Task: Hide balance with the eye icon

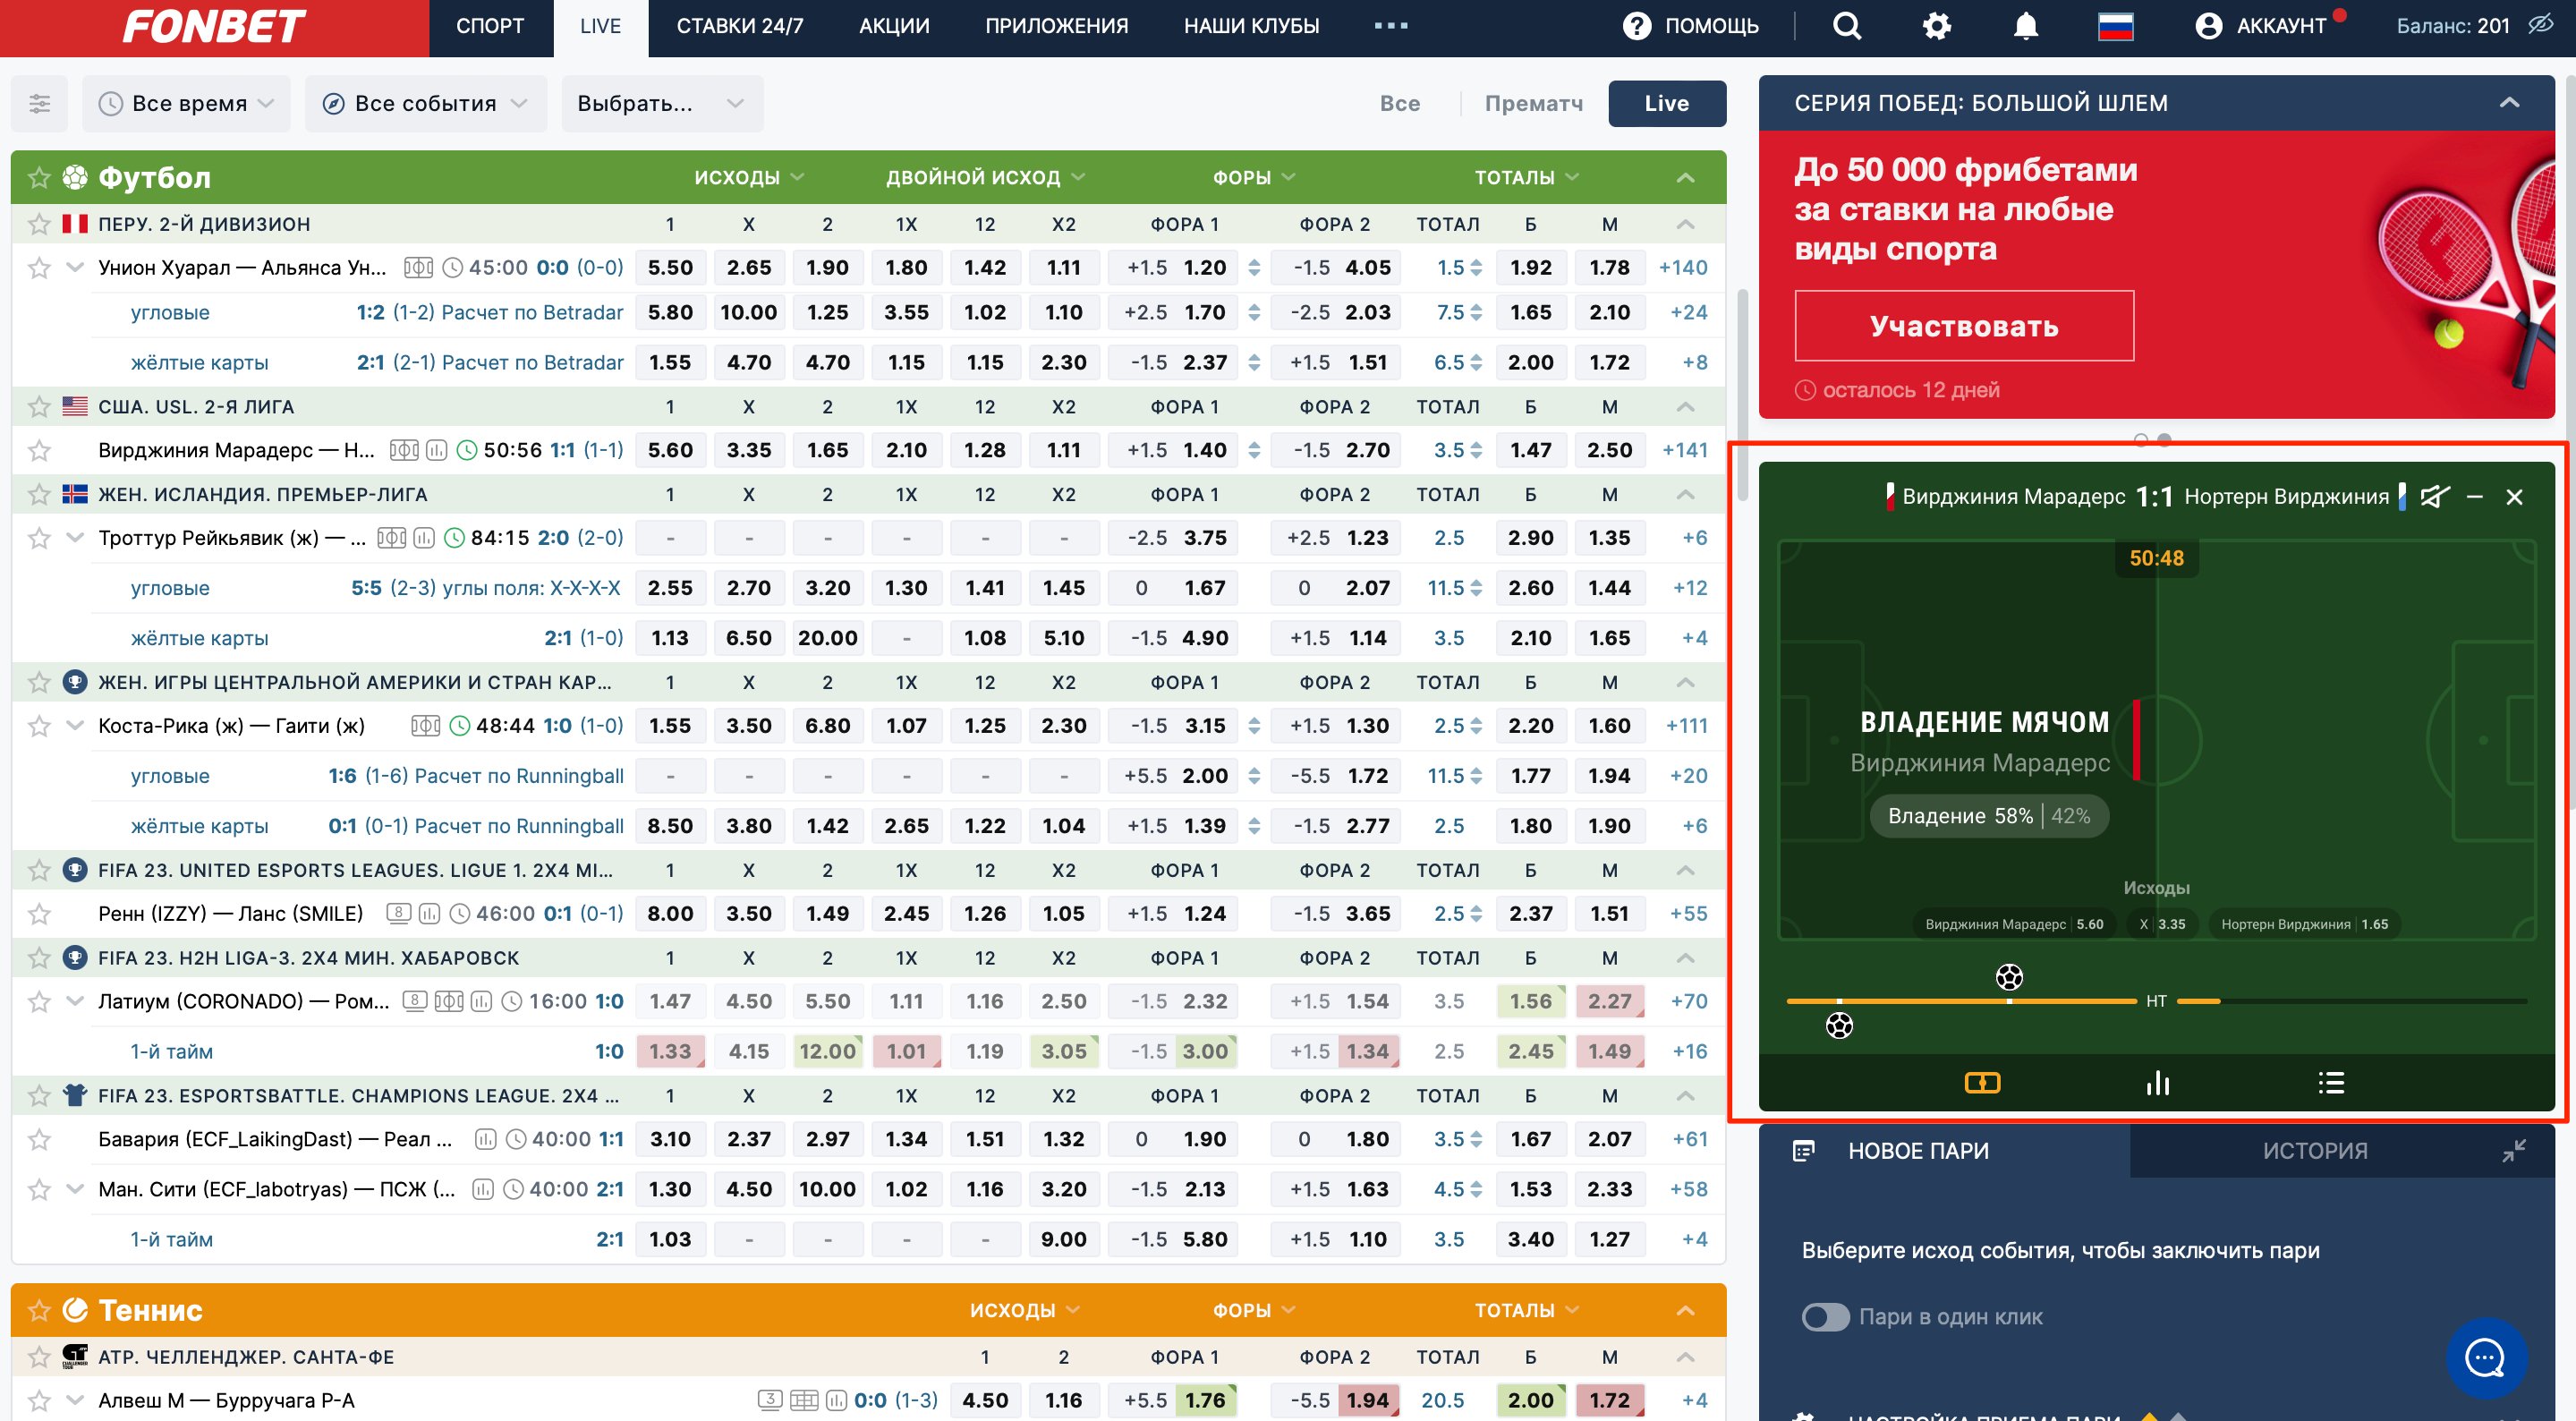Action: point(2540,26)
